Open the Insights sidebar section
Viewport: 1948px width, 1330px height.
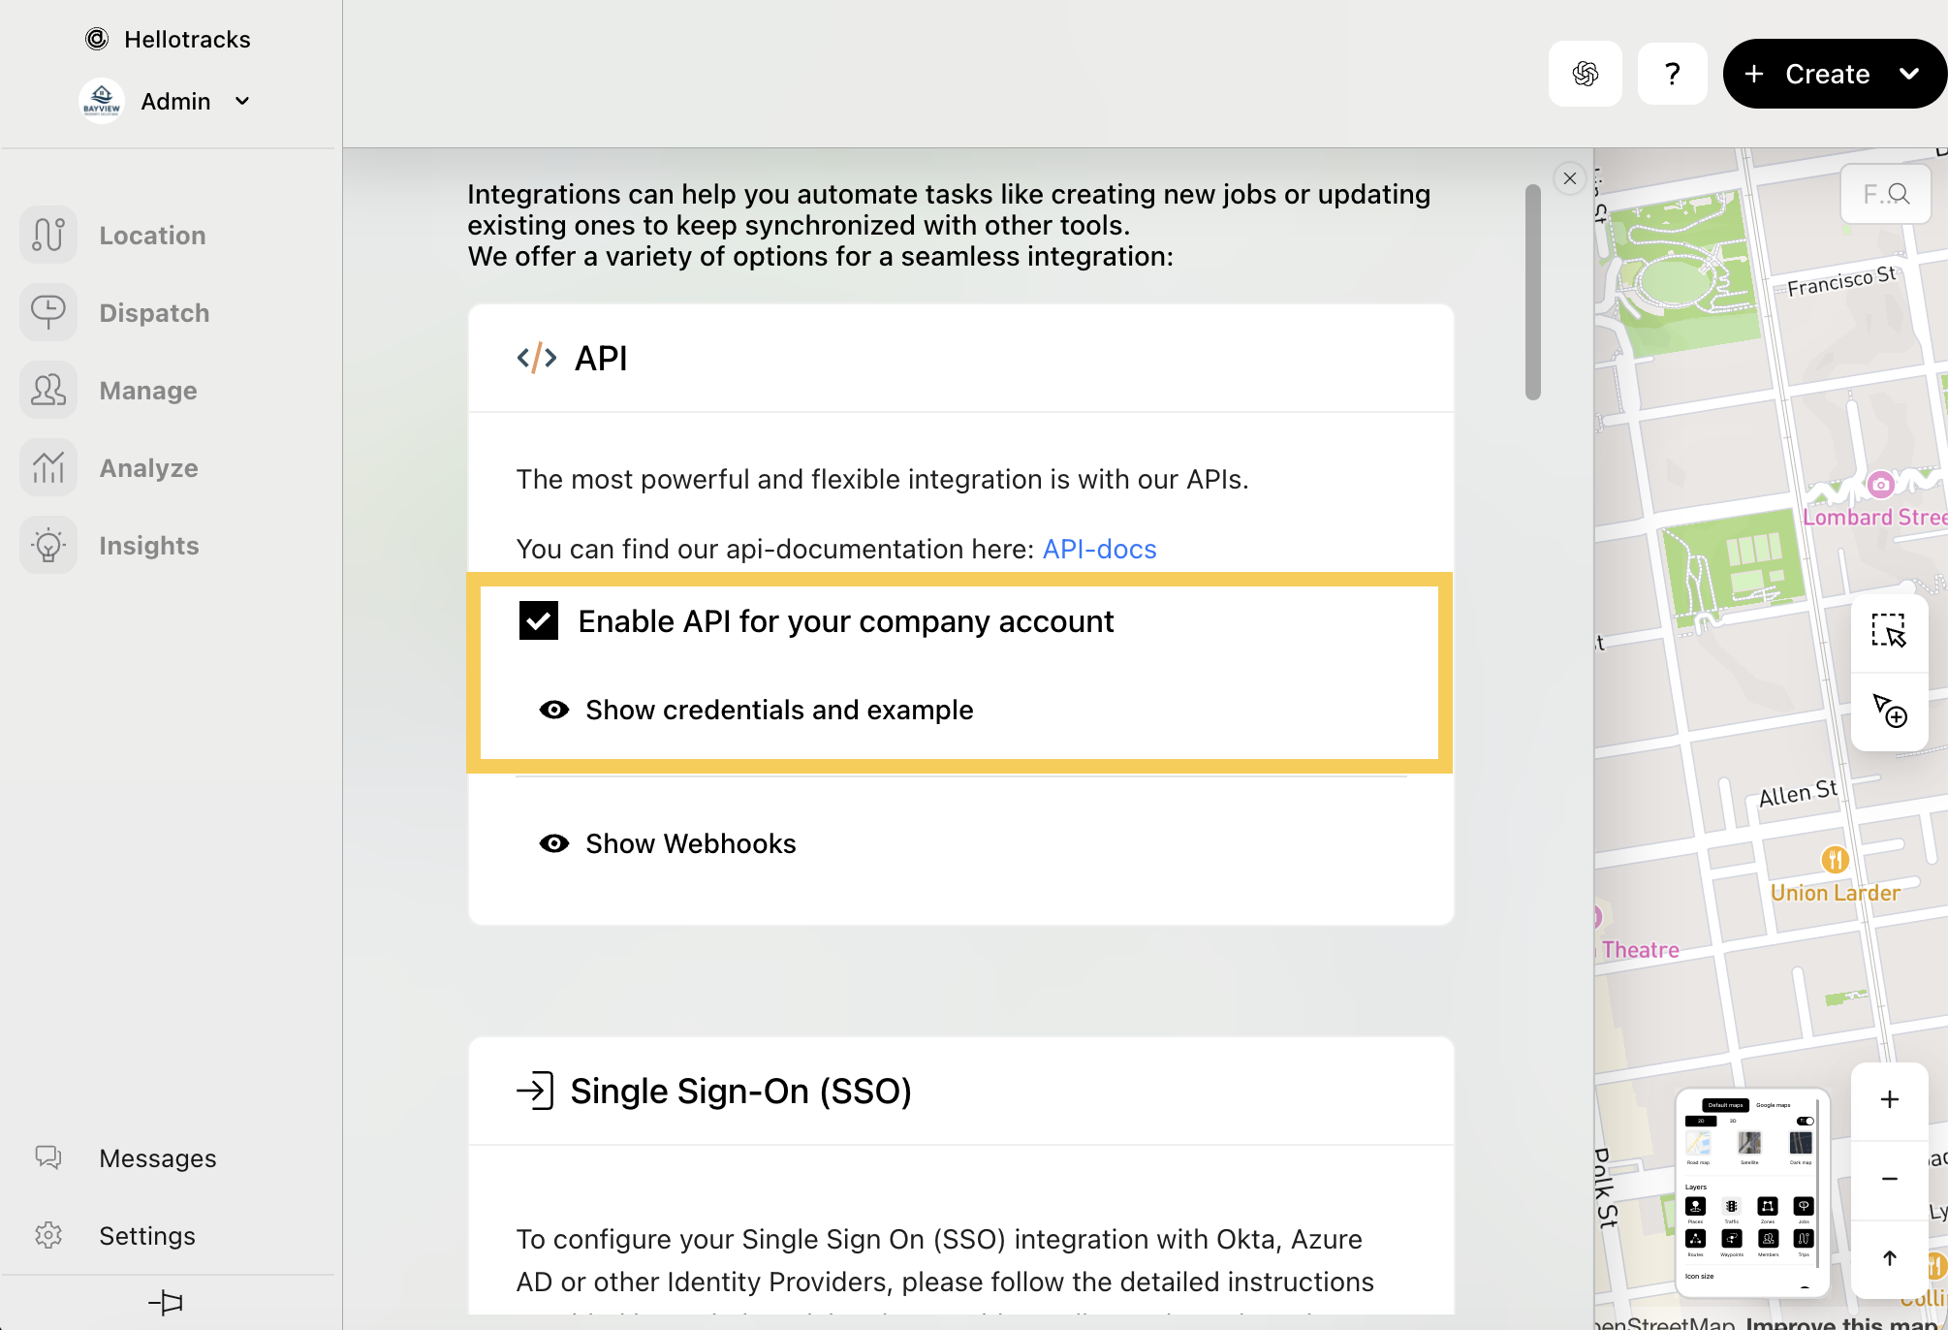click(x=149, y=546)
